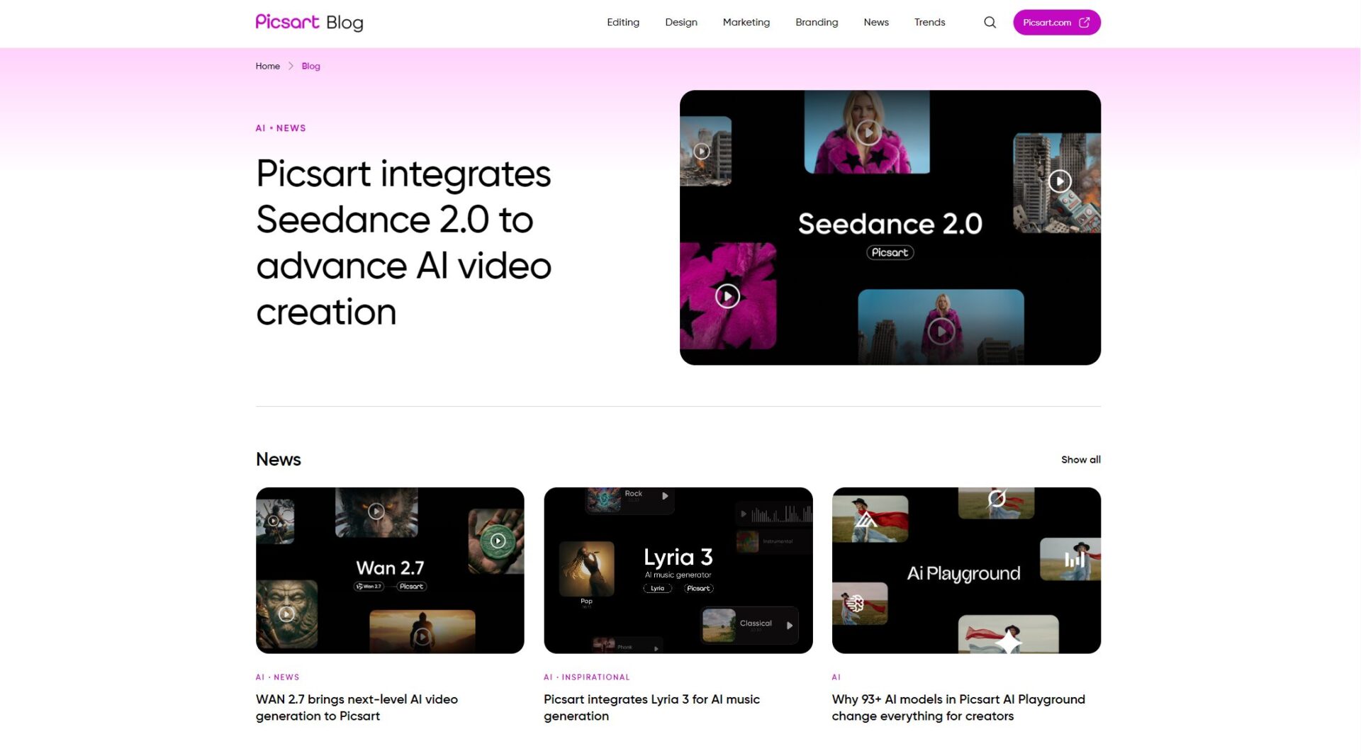This screenshot has height=756, width=1361.
Task: Open the search magnifier icon
Action: [x=990, y=23]
